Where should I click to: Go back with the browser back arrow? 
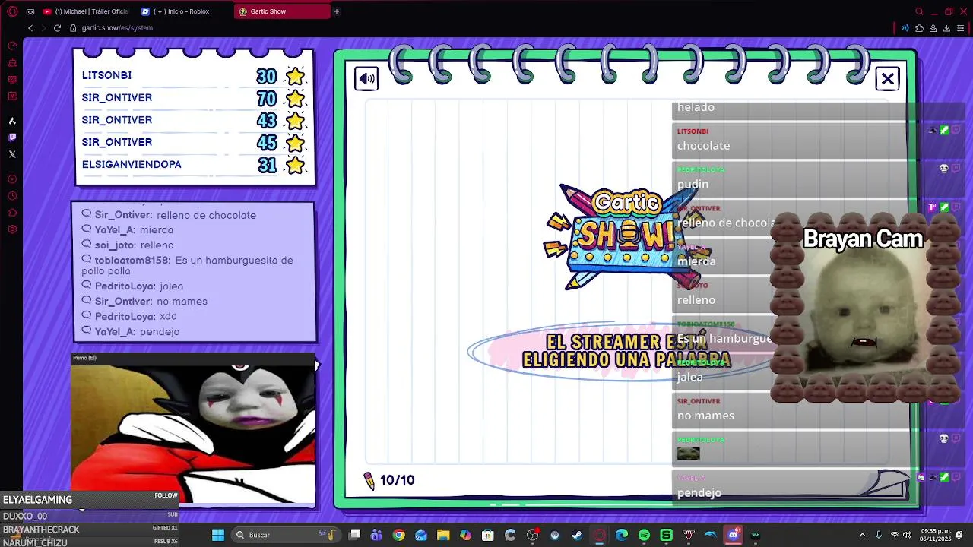tap(30, 28)
